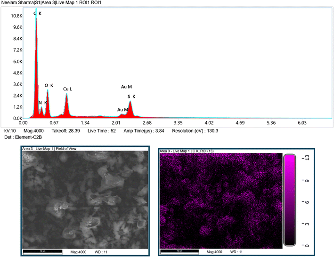Click the 'Area 3 - Live Map 1 | Field of View' header
The height and width of the screenshot is (257, 334).
tap(49, 149)
